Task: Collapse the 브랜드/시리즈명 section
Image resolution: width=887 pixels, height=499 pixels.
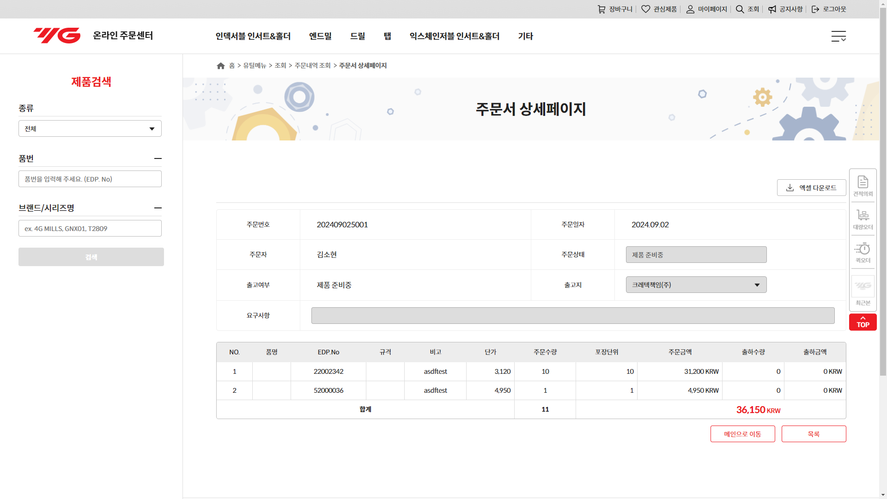Action: [x=158, y=208]
